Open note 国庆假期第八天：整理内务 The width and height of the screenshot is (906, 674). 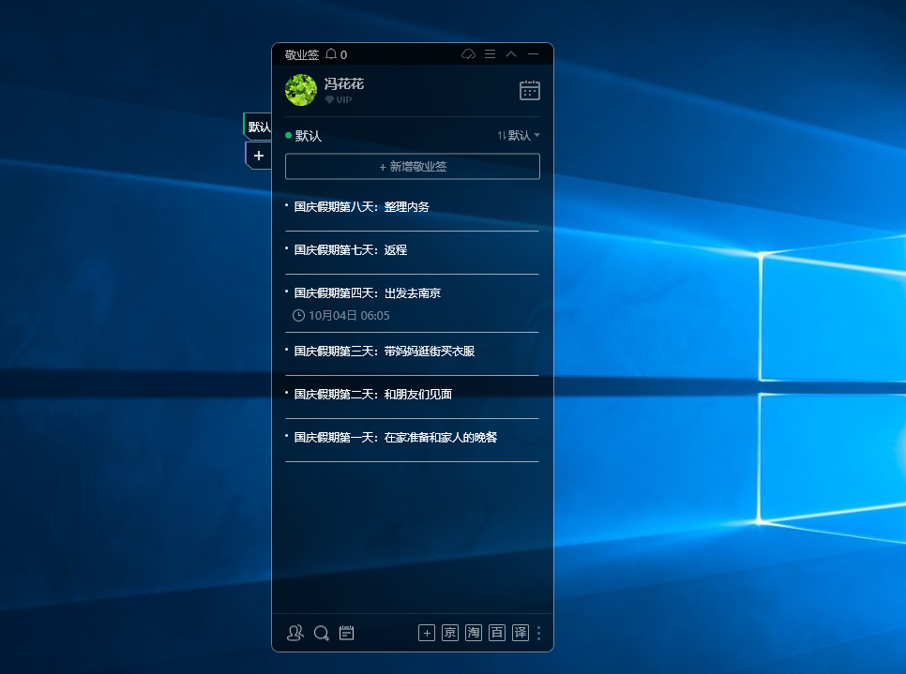click(x=412, y=207)
